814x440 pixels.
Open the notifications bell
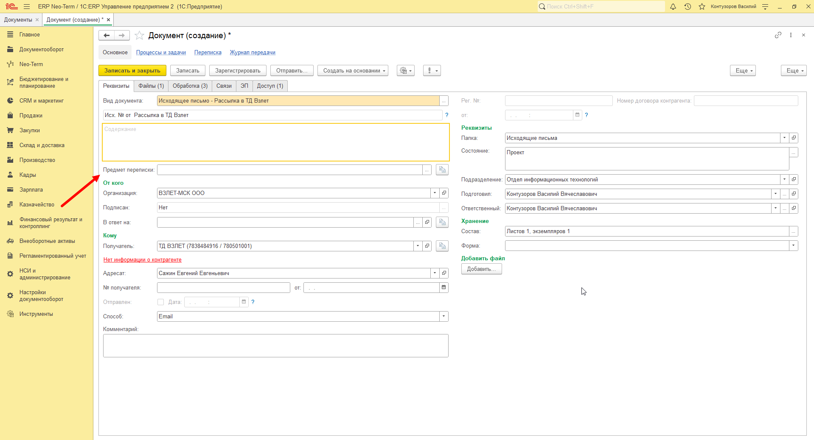click(x=673, y=6)
